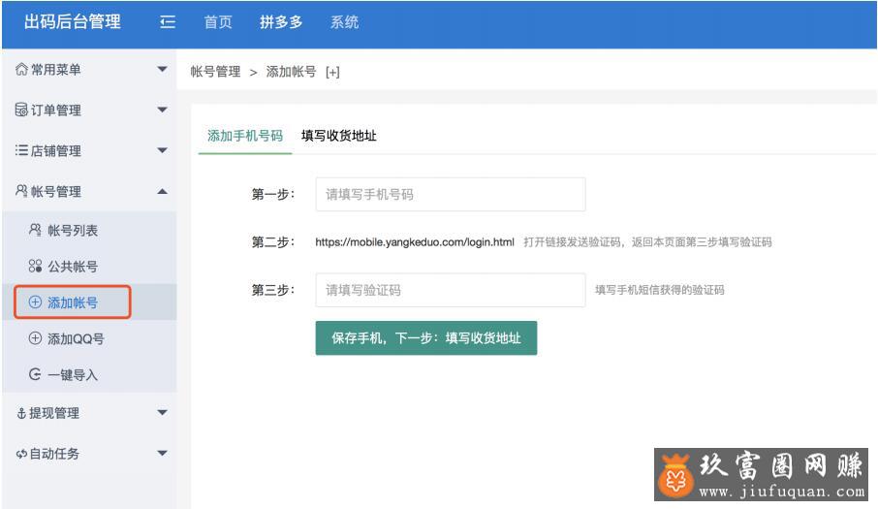Click the person icon next to 帐号列表
This screenshot has width=878, height=509.
coord(35,230)
